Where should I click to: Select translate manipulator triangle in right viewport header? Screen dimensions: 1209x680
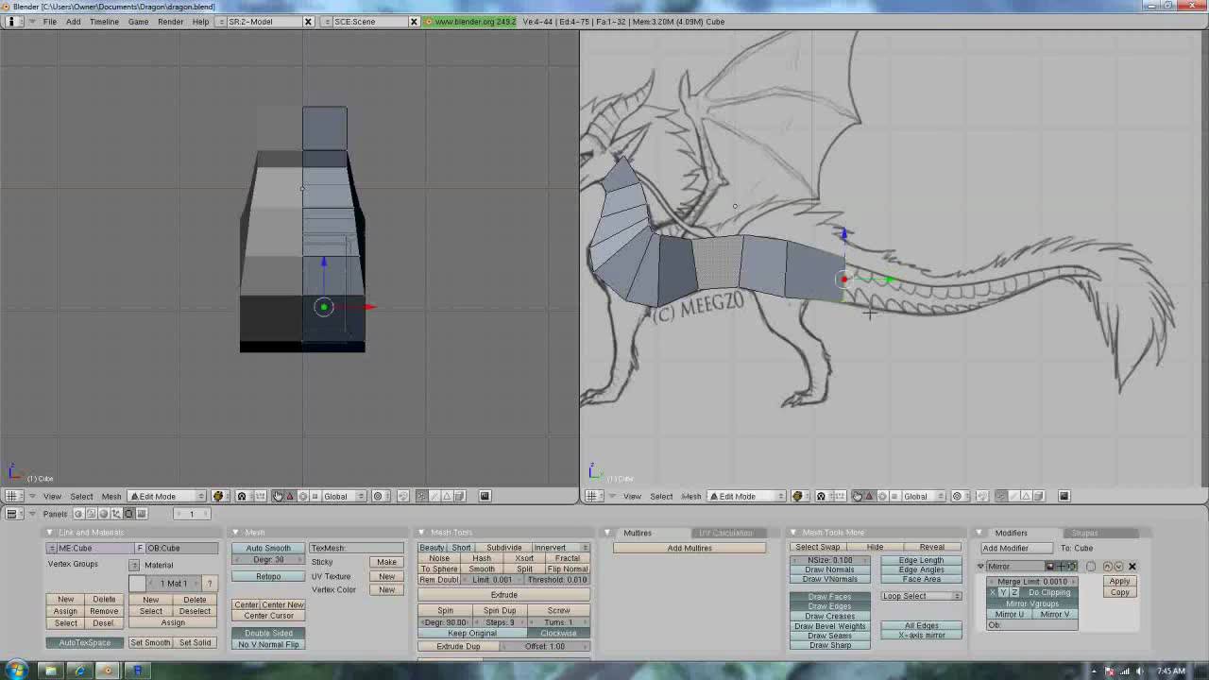click(870, 496)
